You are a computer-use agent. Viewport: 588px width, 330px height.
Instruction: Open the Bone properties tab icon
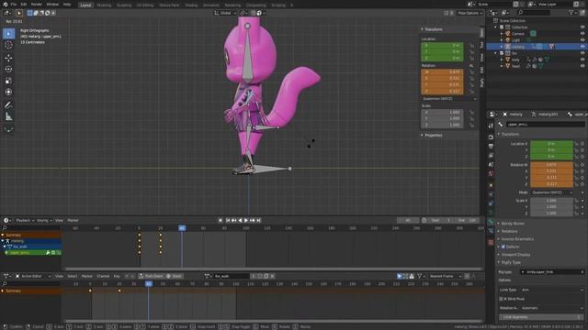(x=491, y=222)
